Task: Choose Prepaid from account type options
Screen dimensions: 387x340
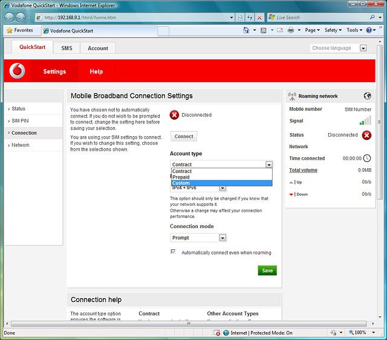Action: 221,177
